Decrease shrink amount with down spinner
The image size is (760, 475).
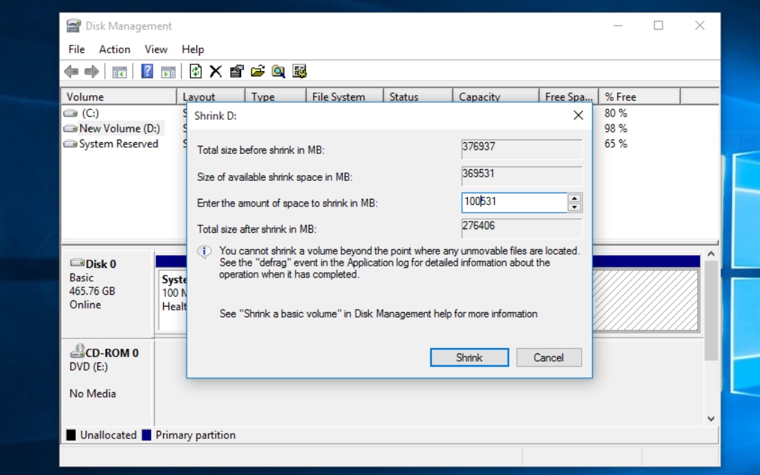pos(574,207)
